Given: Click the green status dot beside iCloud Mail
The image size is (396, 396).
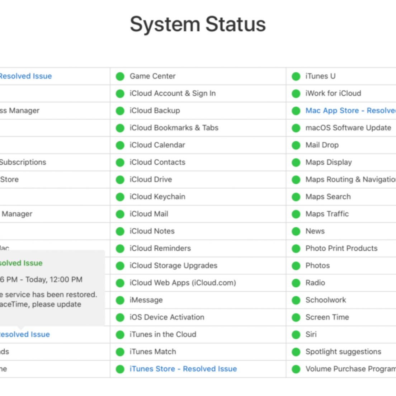Looking at the screenshot, I should click(120, 214).
